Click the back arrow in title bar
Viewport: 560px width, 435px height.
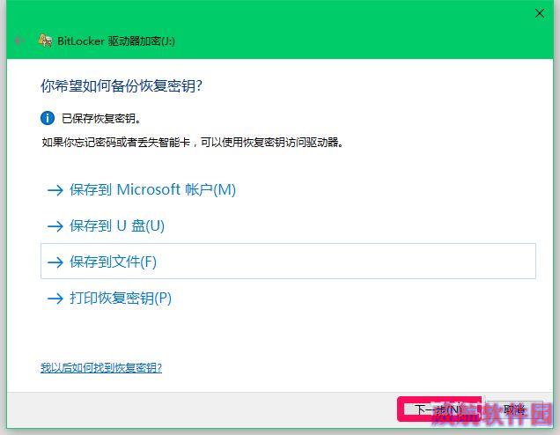(19, 41)
